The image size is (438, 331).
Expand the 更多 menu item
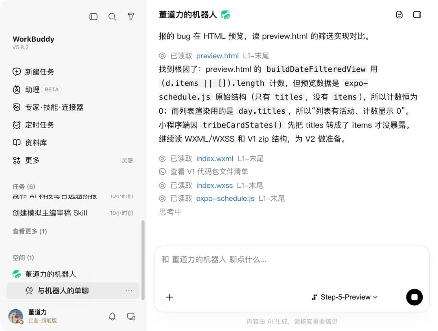pyautogui.click(x=26, y=160)
